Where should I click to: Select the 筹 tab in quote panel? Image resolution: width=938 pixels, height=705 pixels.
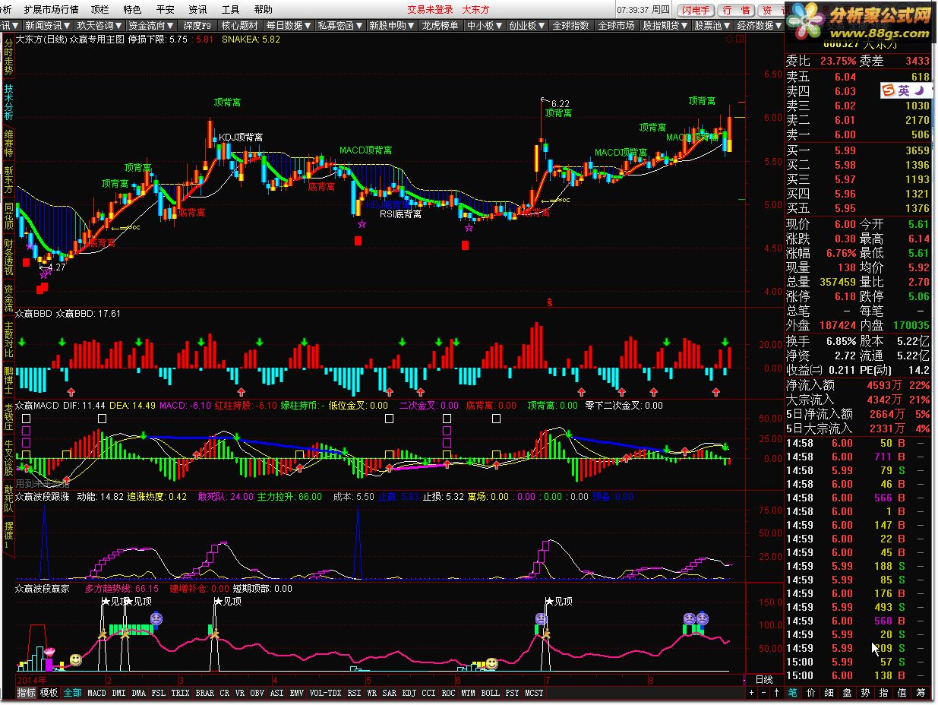920,693
